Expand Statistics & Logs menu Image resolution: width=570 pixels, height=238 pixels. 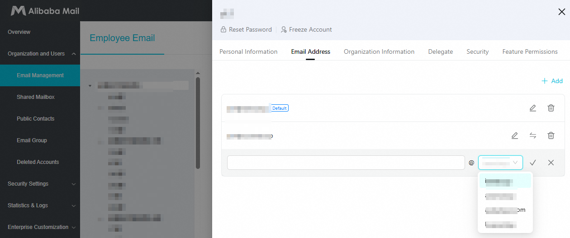coord(40,205)
